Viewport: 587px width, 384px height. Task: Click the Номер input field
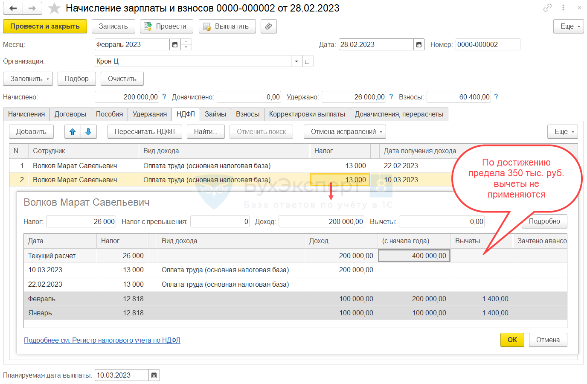488,45
